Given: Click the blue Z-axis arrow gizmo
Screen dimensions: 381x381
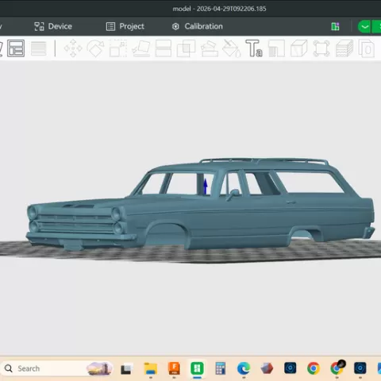Looking at the screenshot, I should coord(206,186).
